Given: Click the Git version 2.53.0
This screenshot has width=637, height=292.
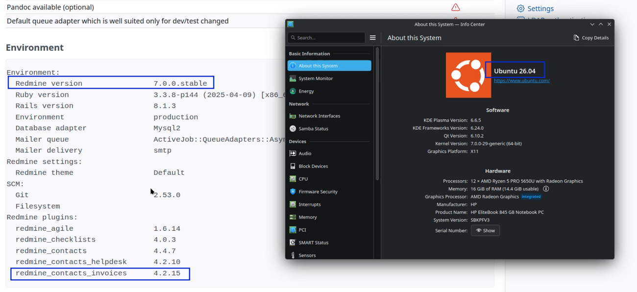Looking at the screenshot, I should point(167,195).
